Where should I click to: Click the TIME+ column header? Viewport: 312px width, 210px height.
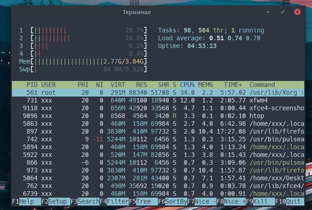click(233, 85)
